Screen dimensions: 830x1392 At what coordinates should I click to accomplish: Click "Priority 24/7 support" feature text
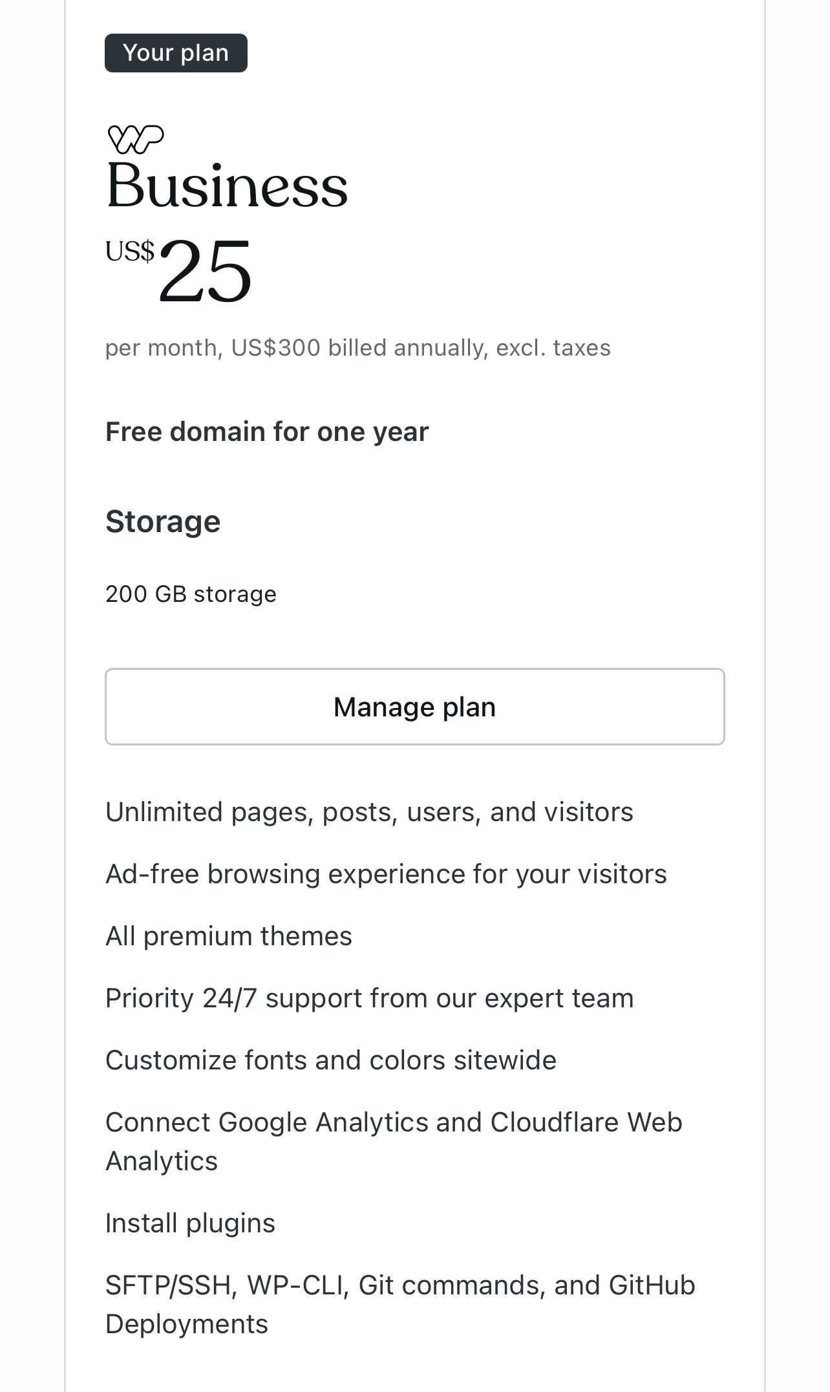point(369,998)
